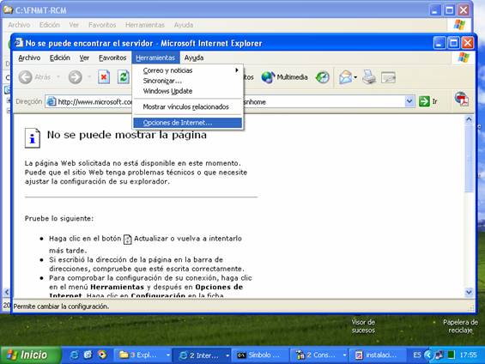
Task: Click the green Ir go arrow
Action: (424, 101)
